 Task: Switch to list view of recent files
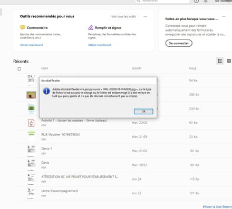coord(220,61)
